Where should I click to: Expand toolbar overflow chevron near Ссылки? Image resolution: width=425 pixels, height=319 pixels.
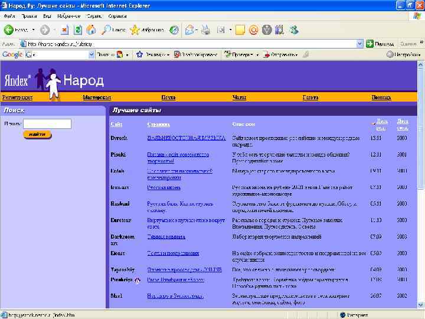pos(421,42)
